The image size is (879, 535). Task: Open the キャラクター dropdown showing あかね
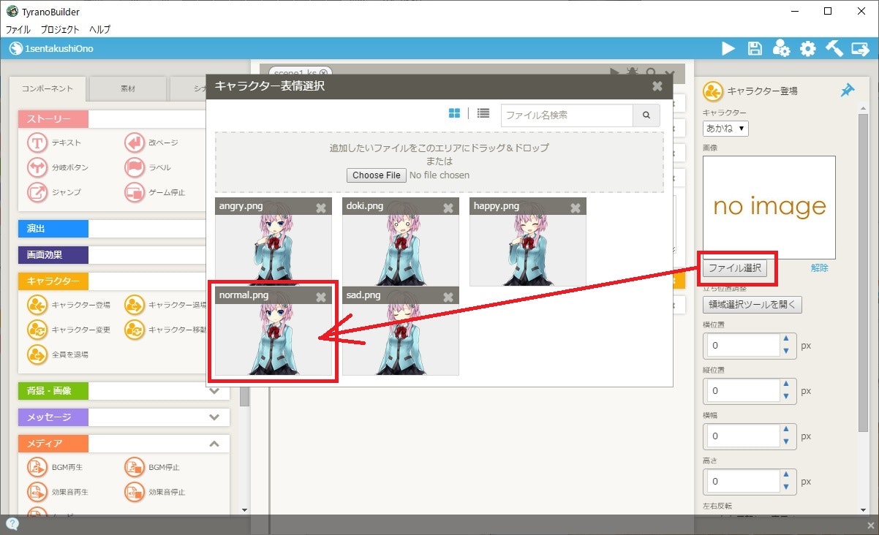[725, 128]
